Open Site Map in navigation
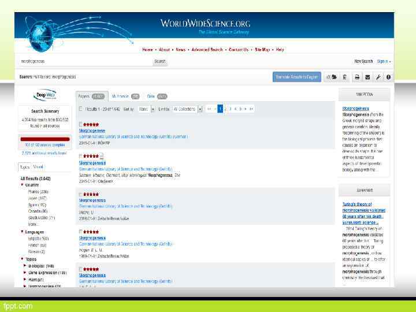 pyautogui.click(x=262, y=50)
